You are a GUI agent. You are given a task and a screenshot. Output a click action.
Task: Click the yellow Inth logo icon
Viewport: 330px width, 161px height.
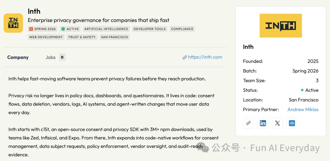pyautogui.click(x=13, y=23)
